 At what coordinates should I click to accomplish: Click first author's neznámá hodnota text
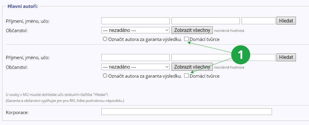[229, 31]
